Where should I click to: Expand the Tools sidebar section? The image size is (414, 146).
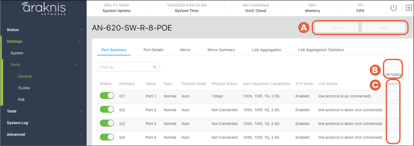click(x=43, y=111)
